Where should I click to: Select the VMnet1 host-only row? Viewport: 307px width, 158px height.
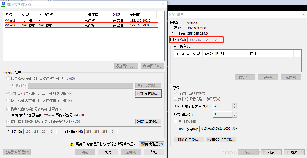tap(81, 20)
